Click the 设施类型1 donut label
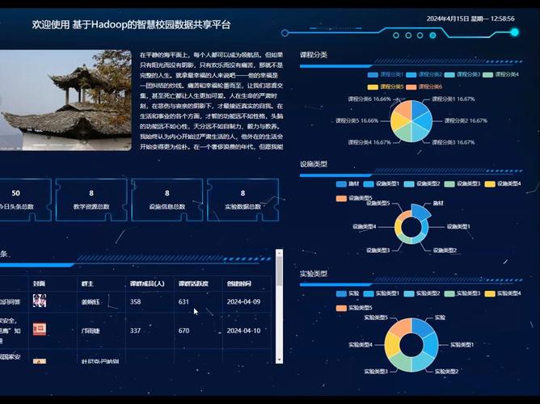 [458, 226]
